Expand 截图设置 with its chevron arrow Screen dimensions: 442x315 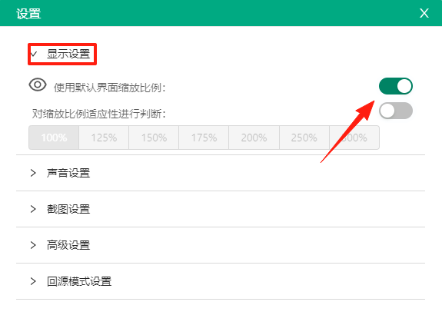click(x=33, y=209)
